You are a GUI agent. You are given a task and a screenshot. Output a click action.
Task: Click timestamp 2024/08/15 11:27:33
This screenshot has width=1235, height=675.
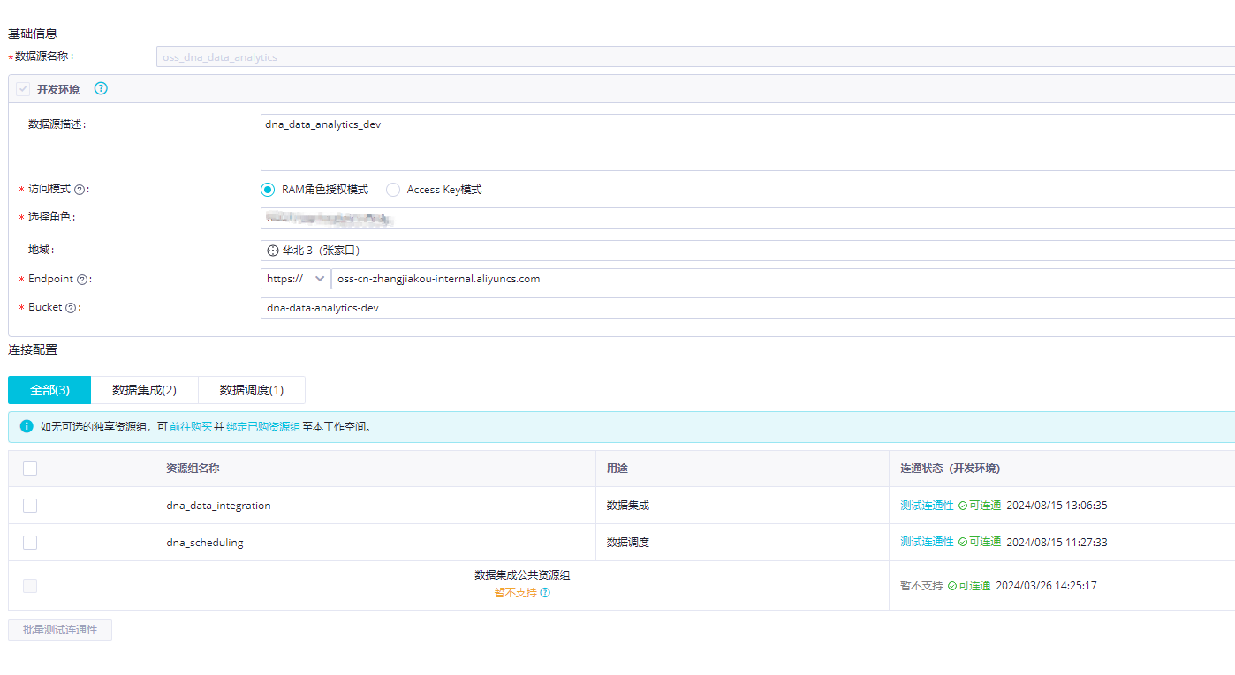coord(1057,542)
